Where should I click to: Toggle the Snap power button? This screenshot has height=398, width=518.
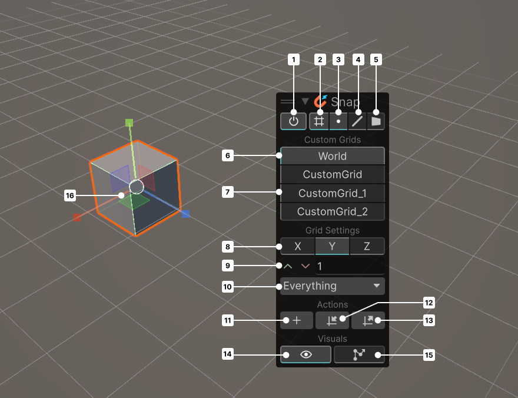[x=294, y=121]
